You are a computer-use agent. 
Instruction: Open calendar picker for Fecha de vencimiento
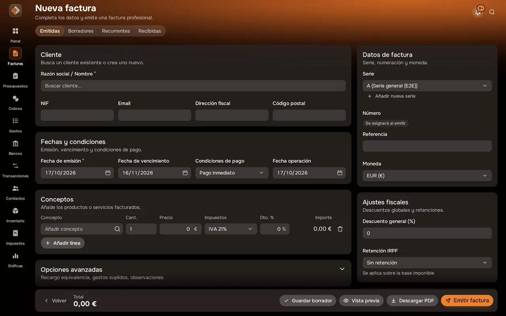(185, 173)
